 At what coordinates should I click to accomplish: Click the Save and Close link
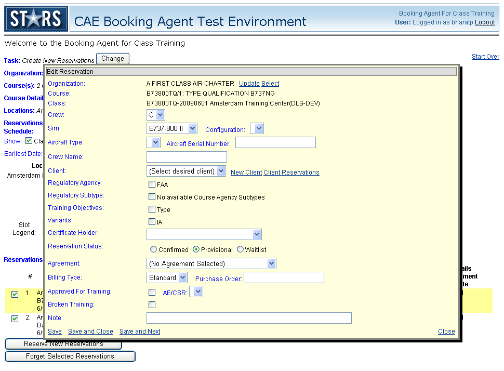click(x=90, y=332)
